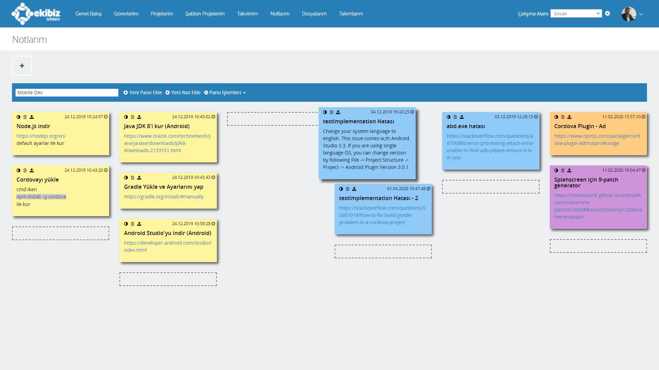Click color icon on Cordovayı yükle note
Viewport: 659px width, 370px height.
(19, 170)
